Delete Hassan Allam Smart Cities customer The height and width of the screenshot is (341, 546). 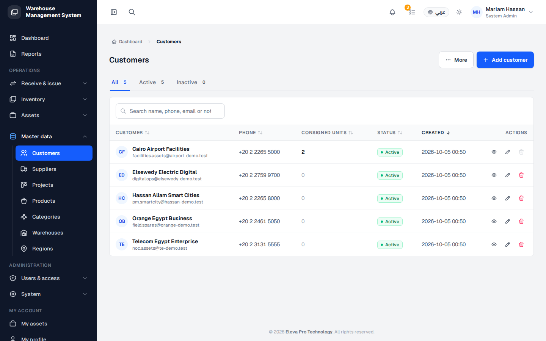coord(521,198)
